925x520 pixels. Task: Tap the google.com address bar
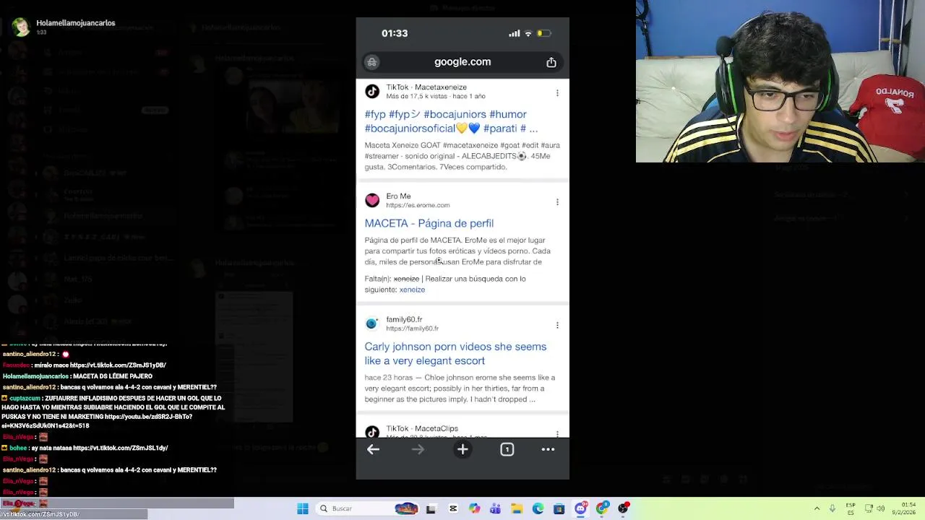462,62
